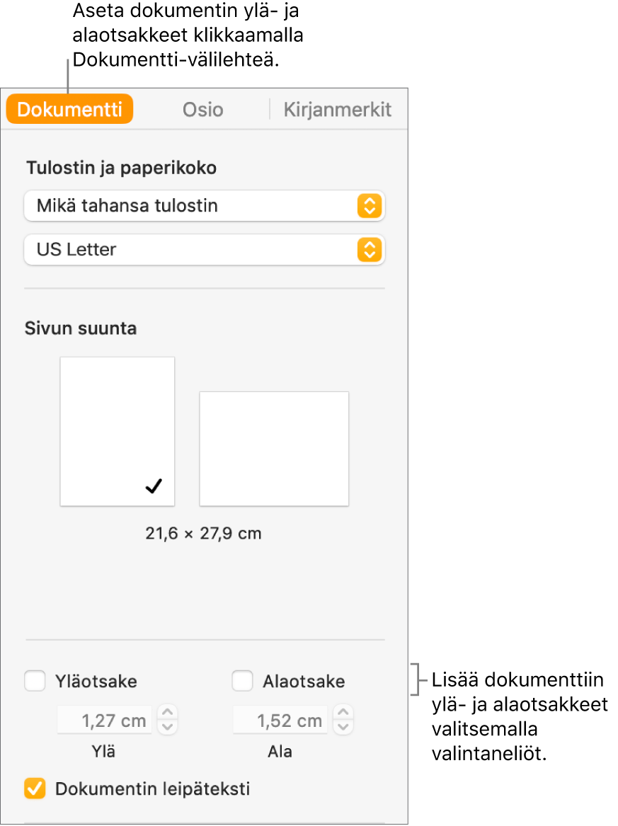Image resolution: width=618 pixels, height=826 pixels.
Task: Decrease the Ylä margin with stepper down arrow
Action: pyautogui.click(x=168, y=728)
